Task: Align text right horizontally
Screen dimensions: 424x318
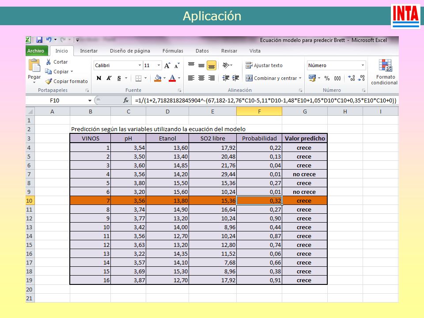Action: pos(212,78)
